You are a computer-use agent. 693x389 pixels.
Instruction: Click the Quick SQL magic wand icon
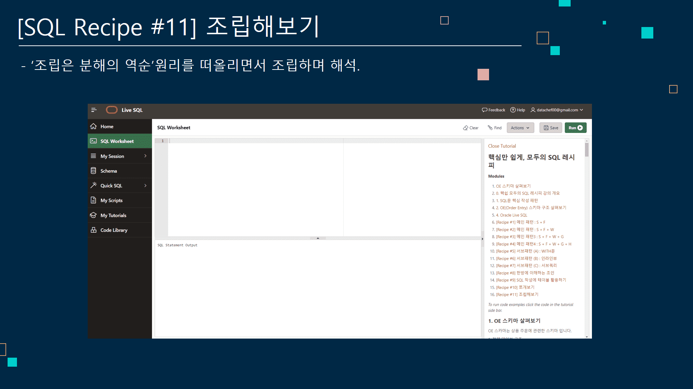click(93, 185)
